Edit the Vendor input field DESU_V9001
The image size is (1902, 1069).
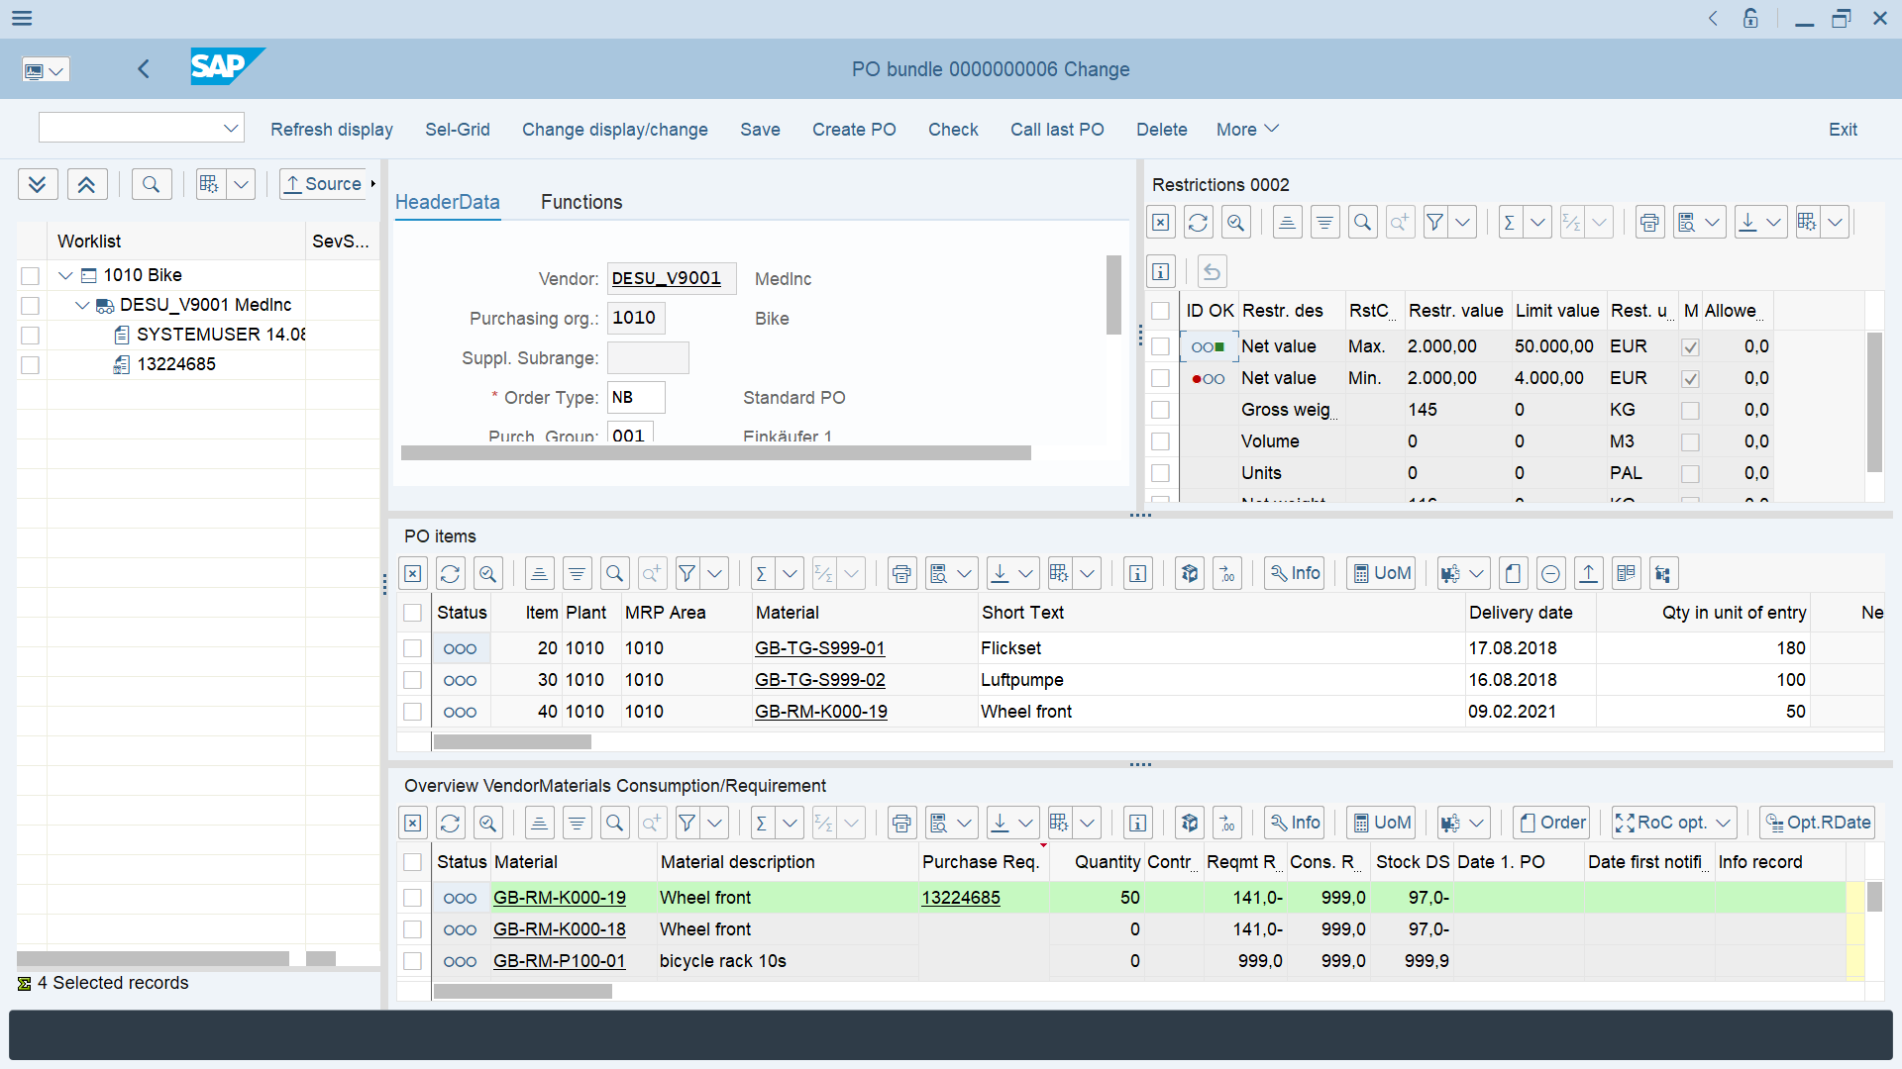(x=672, y=278)
